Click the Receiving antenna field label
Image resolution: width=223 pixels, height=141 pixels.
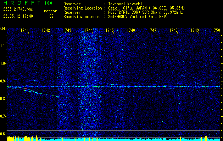(x=82, y=17)
